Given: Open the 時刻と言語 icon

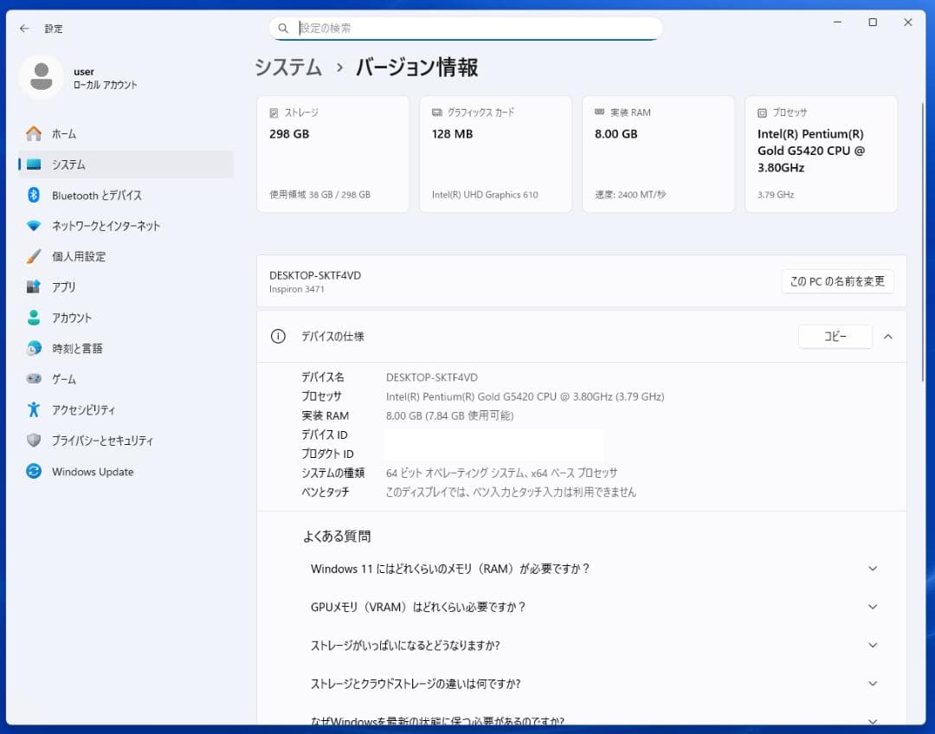Looking at the screenshot, I should click(x=33, y=348).
